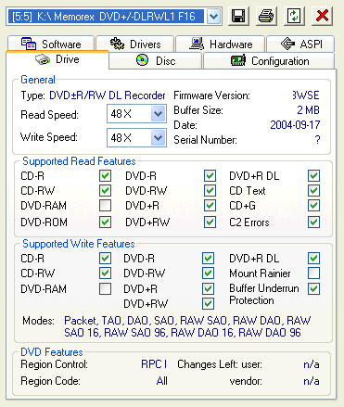The width and height of the screenshot is (344, 407).
Task: Toggle the DVD+R DL write feature checkbox
Action: pos(313,258)
